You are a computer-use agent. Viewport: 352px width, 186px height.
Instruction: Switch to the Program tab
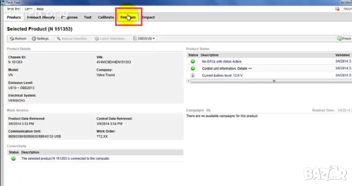(128, 17)
